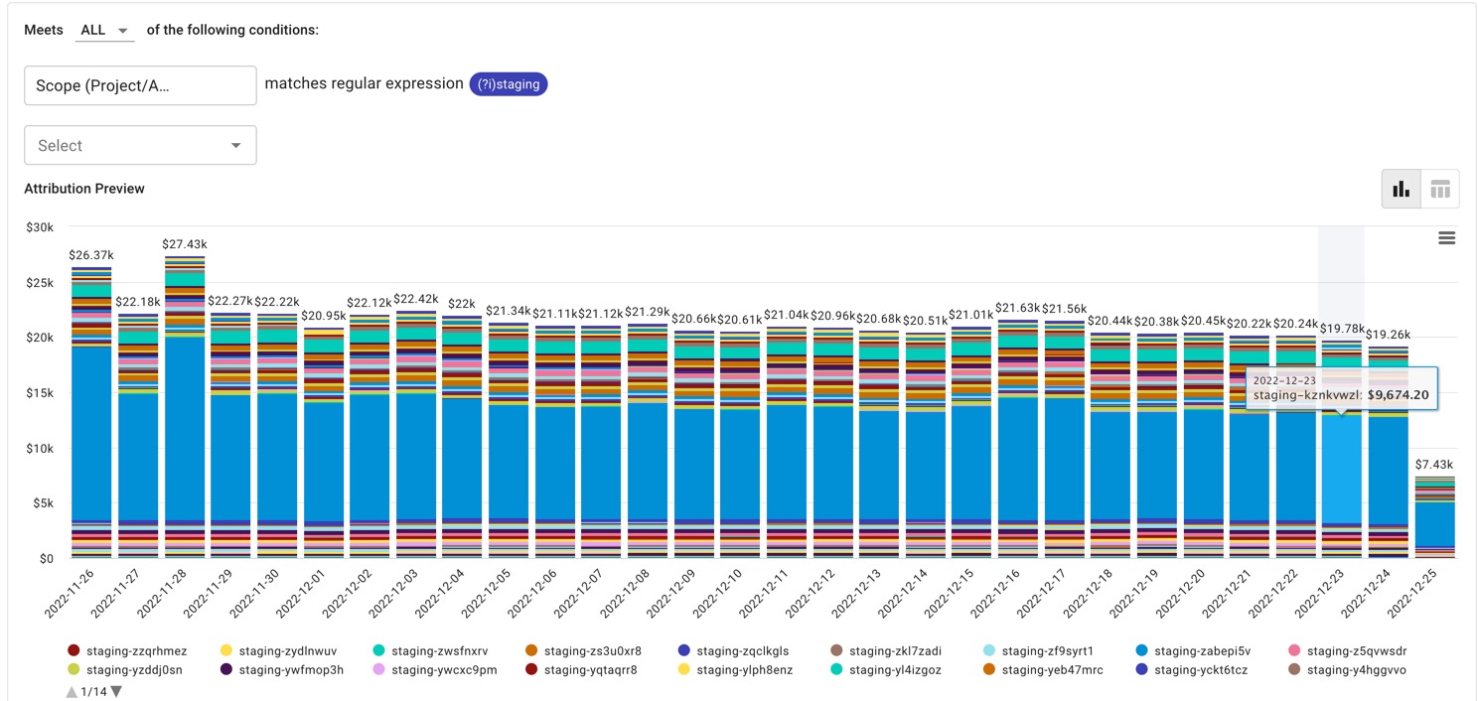Expand the empty Select dropdown
This screenshot has width=1478, height=701.
tap(140, 145)
